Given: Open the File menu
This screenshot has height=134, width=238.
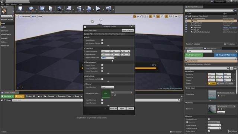Looking at the screenshot, I should point(2,4).
